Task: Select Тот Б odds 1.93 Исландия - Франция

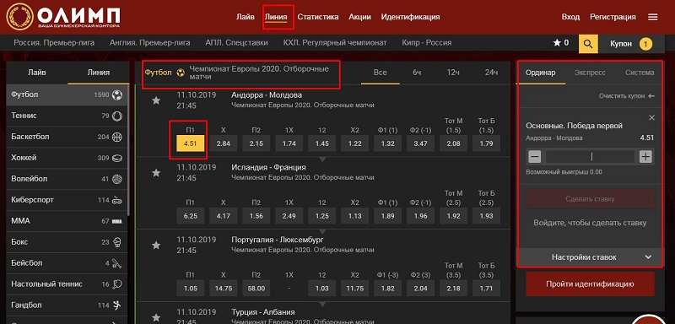Action: (487, 216)
